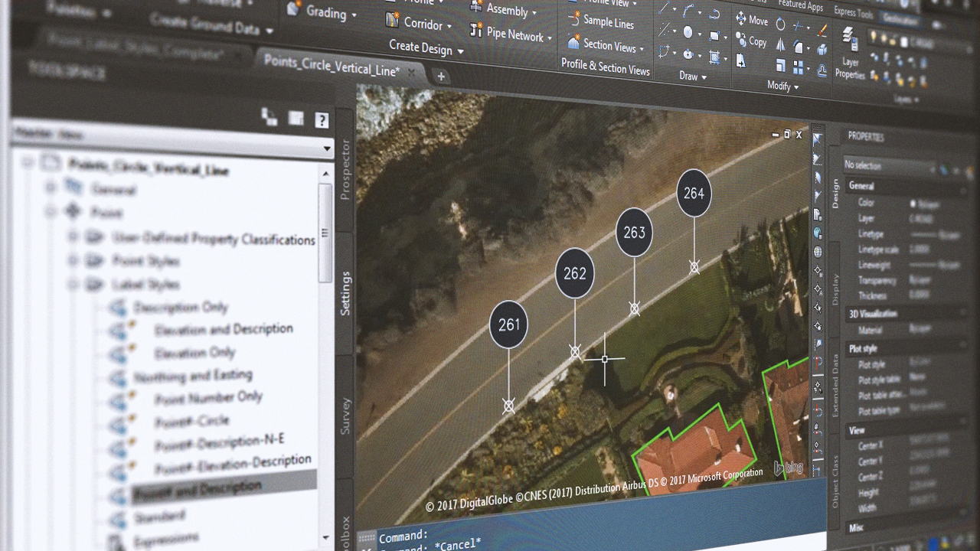Switch to the Survey tab
The width and height of the screenshot is (980, 551).
click(x=345, y=416)
